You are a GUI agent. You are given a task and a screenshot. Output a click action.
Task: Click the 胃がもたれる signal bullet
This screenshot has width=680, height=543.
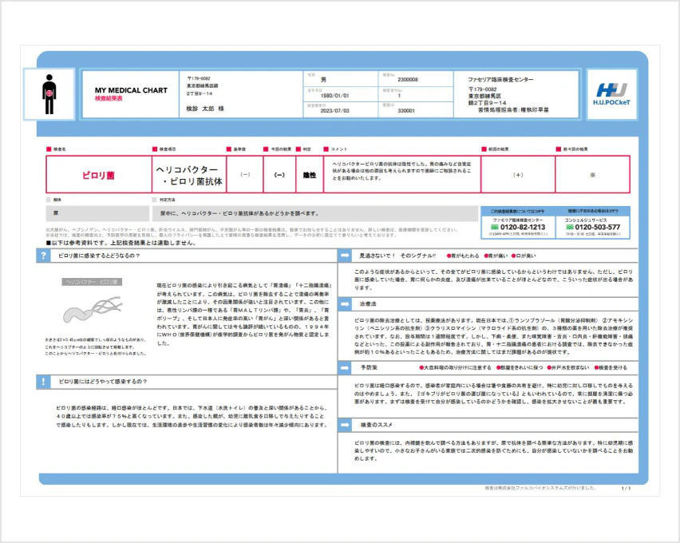[x=463, y=256]
